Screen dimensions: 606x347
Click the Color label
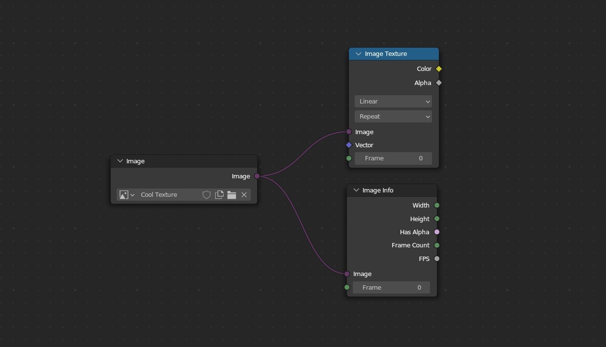click(424, 69)
